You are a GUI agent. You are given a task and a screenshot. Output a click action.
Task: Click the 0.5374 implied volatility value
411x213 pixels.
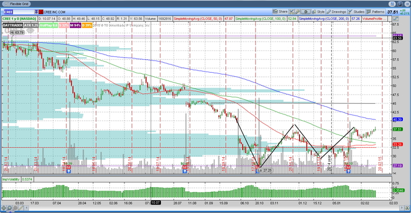[27, 179]
